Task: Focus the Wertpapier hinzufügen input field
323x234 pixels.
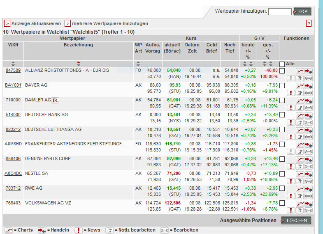Action: click(280, 11)
